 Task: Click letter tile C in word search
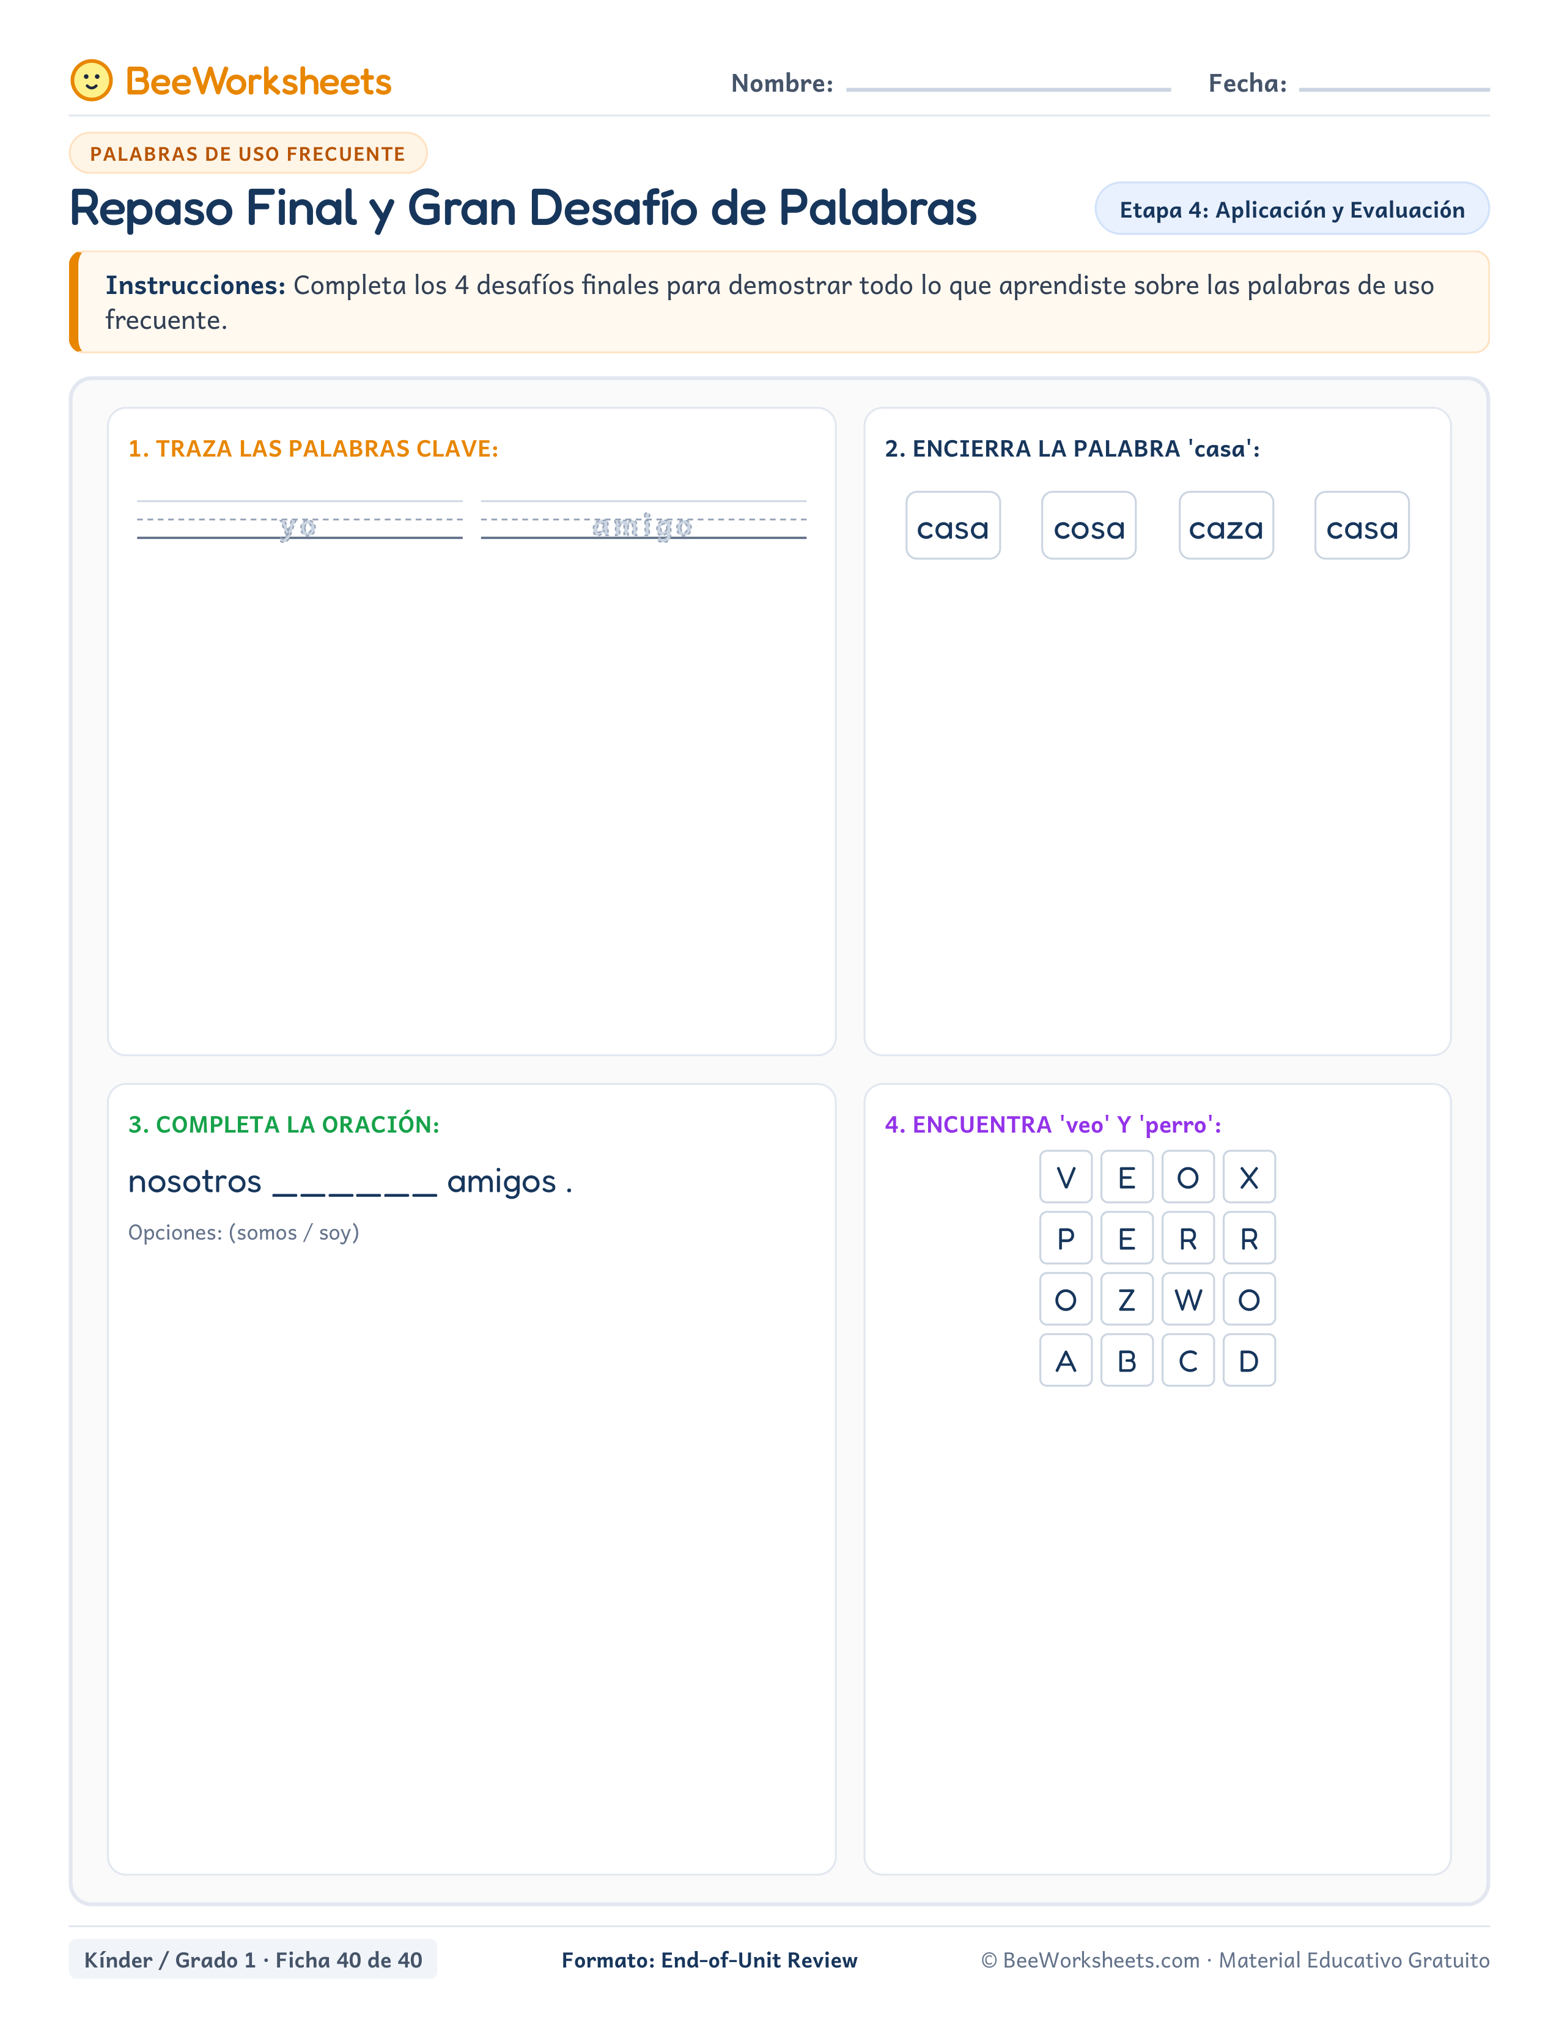click(1188, 1359)
